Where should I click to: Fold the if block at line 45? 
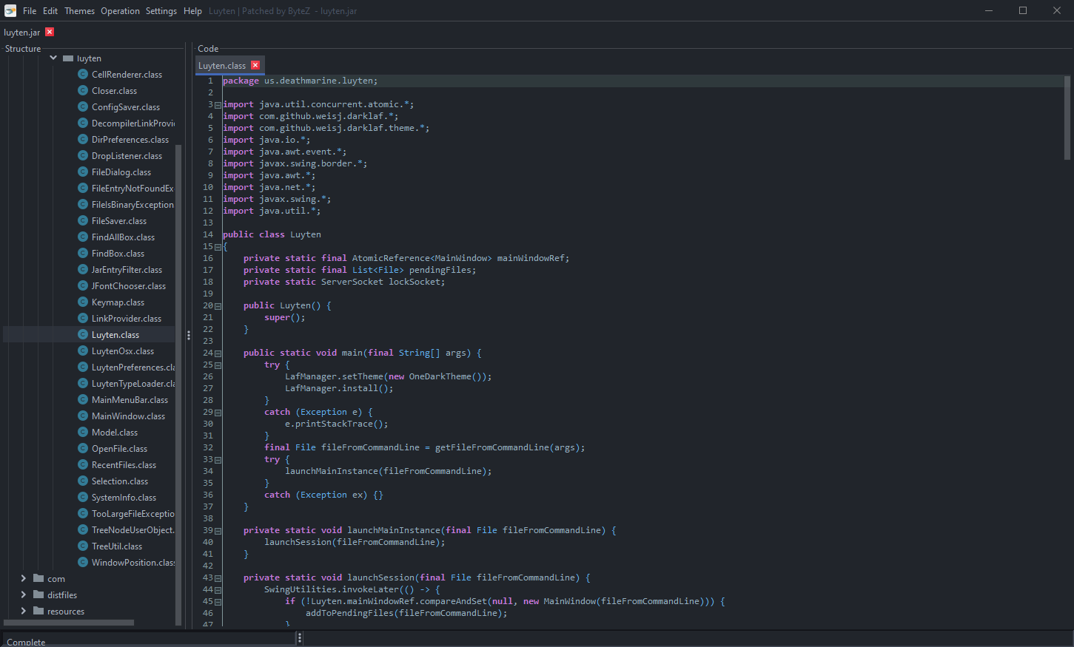click(x=218, y=602)
